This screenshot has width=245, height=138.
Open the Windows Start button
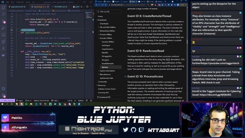(x=2, y=104)
